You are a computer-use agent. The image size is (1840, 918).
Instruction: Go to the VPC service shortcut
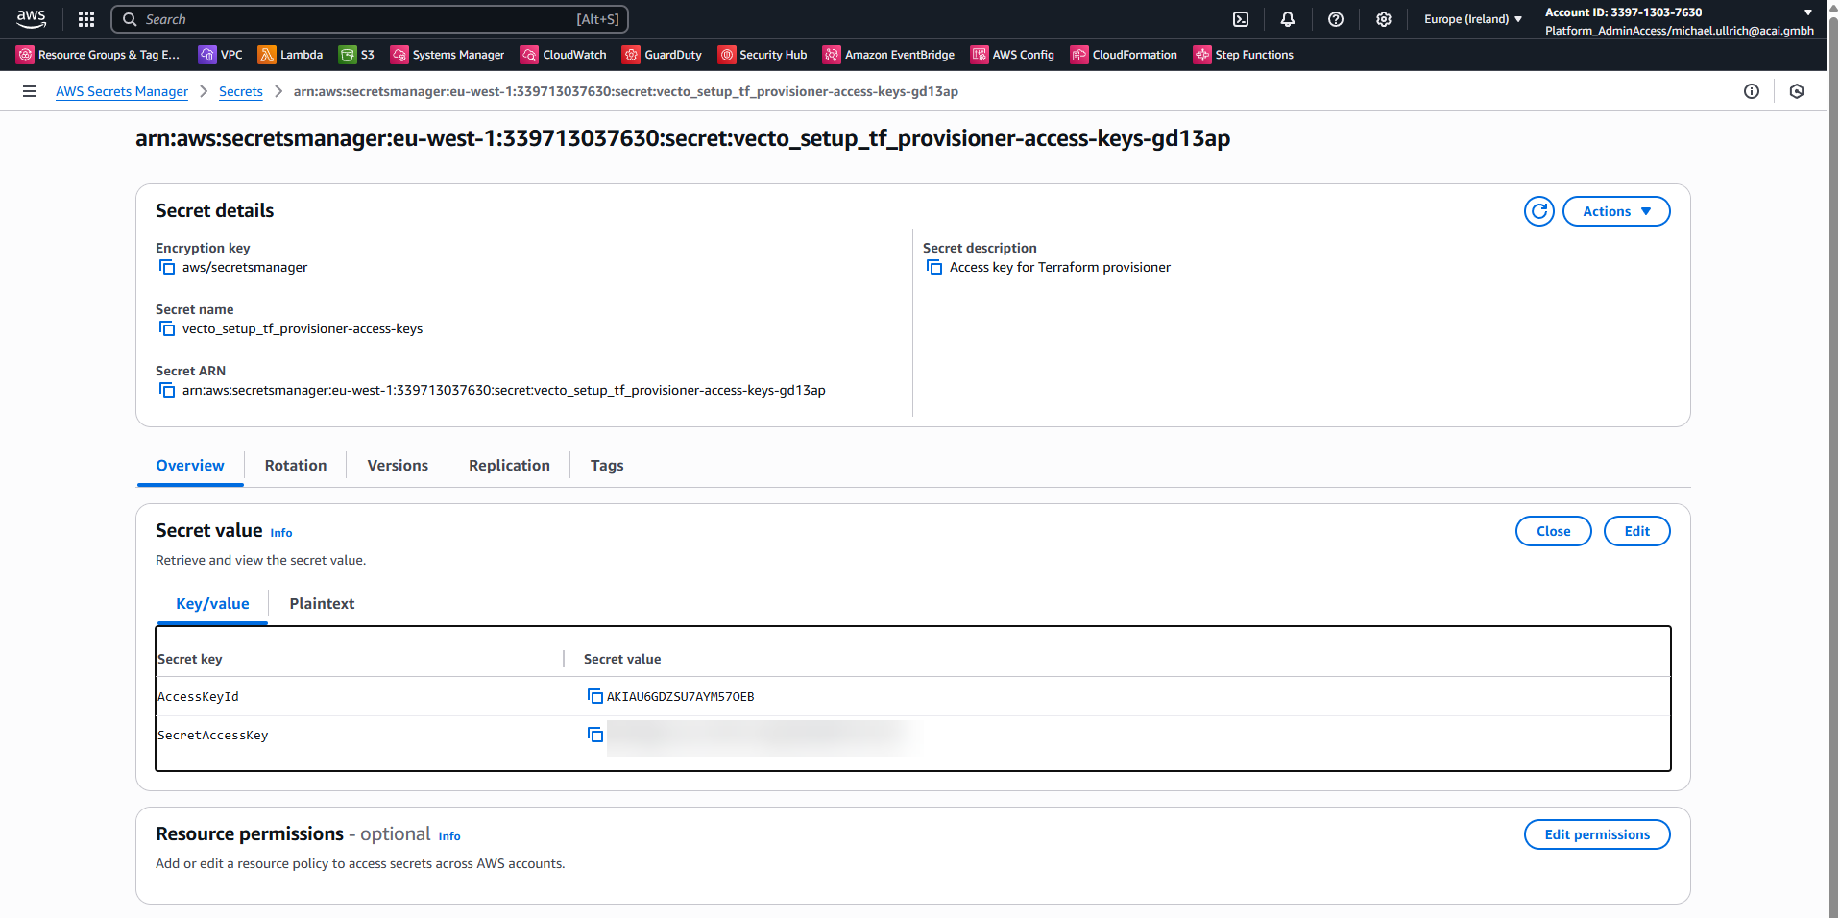pos(221,55)
